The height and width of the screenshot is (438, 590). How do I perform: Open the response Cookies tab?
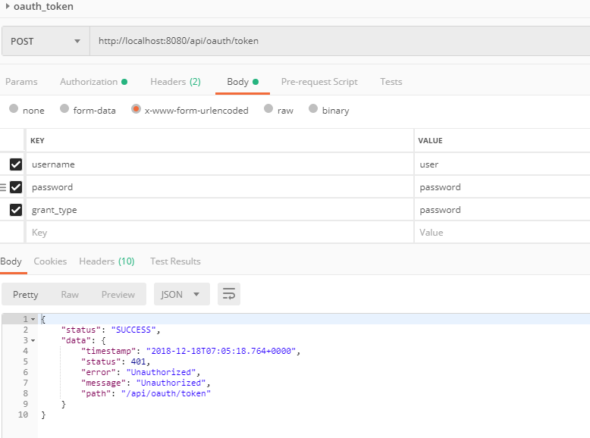(x=50, y=261)
